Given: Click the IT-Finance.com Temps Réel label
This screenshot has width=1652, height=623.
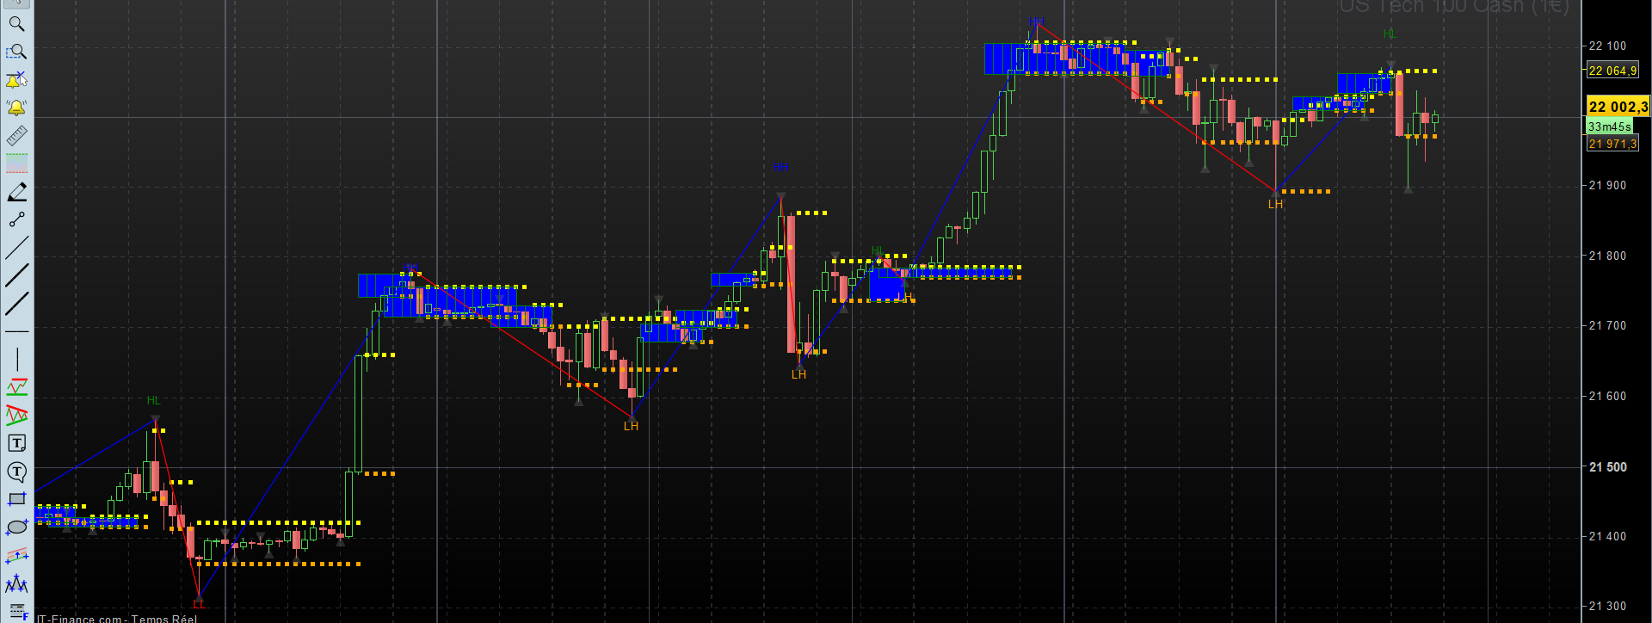Looking at the screenshot, I should [117, 618].
